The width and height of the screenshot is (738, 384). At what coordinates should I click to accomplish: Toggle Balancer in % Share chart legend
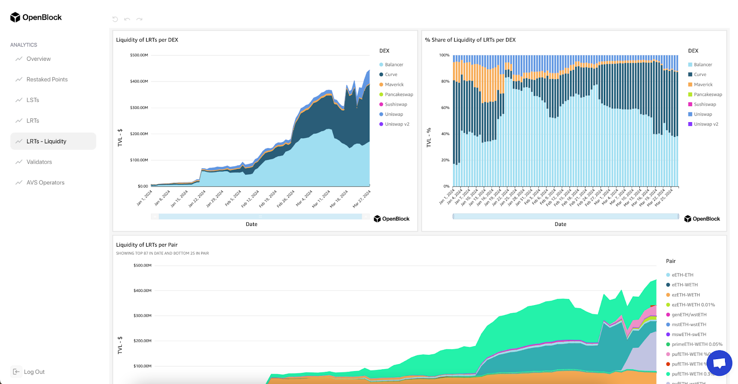click(x=700, y=65)
